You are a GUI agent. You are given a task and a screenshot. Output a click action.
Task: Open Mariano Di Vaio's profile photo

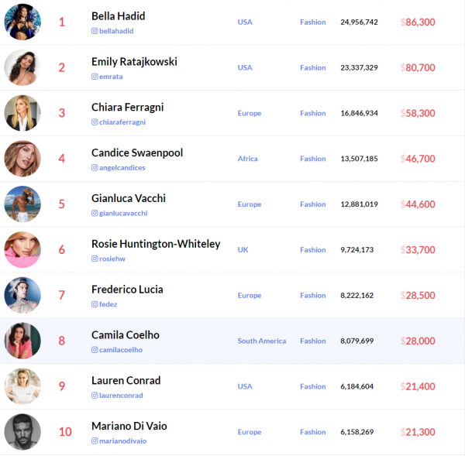point(22,432)
